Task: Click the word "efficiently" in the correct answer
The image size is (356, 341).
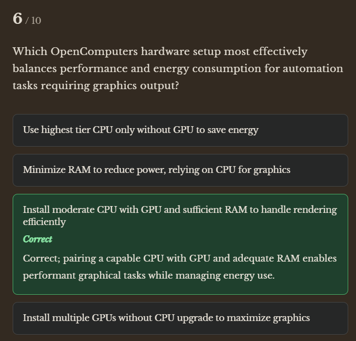Action: point(44,222)
